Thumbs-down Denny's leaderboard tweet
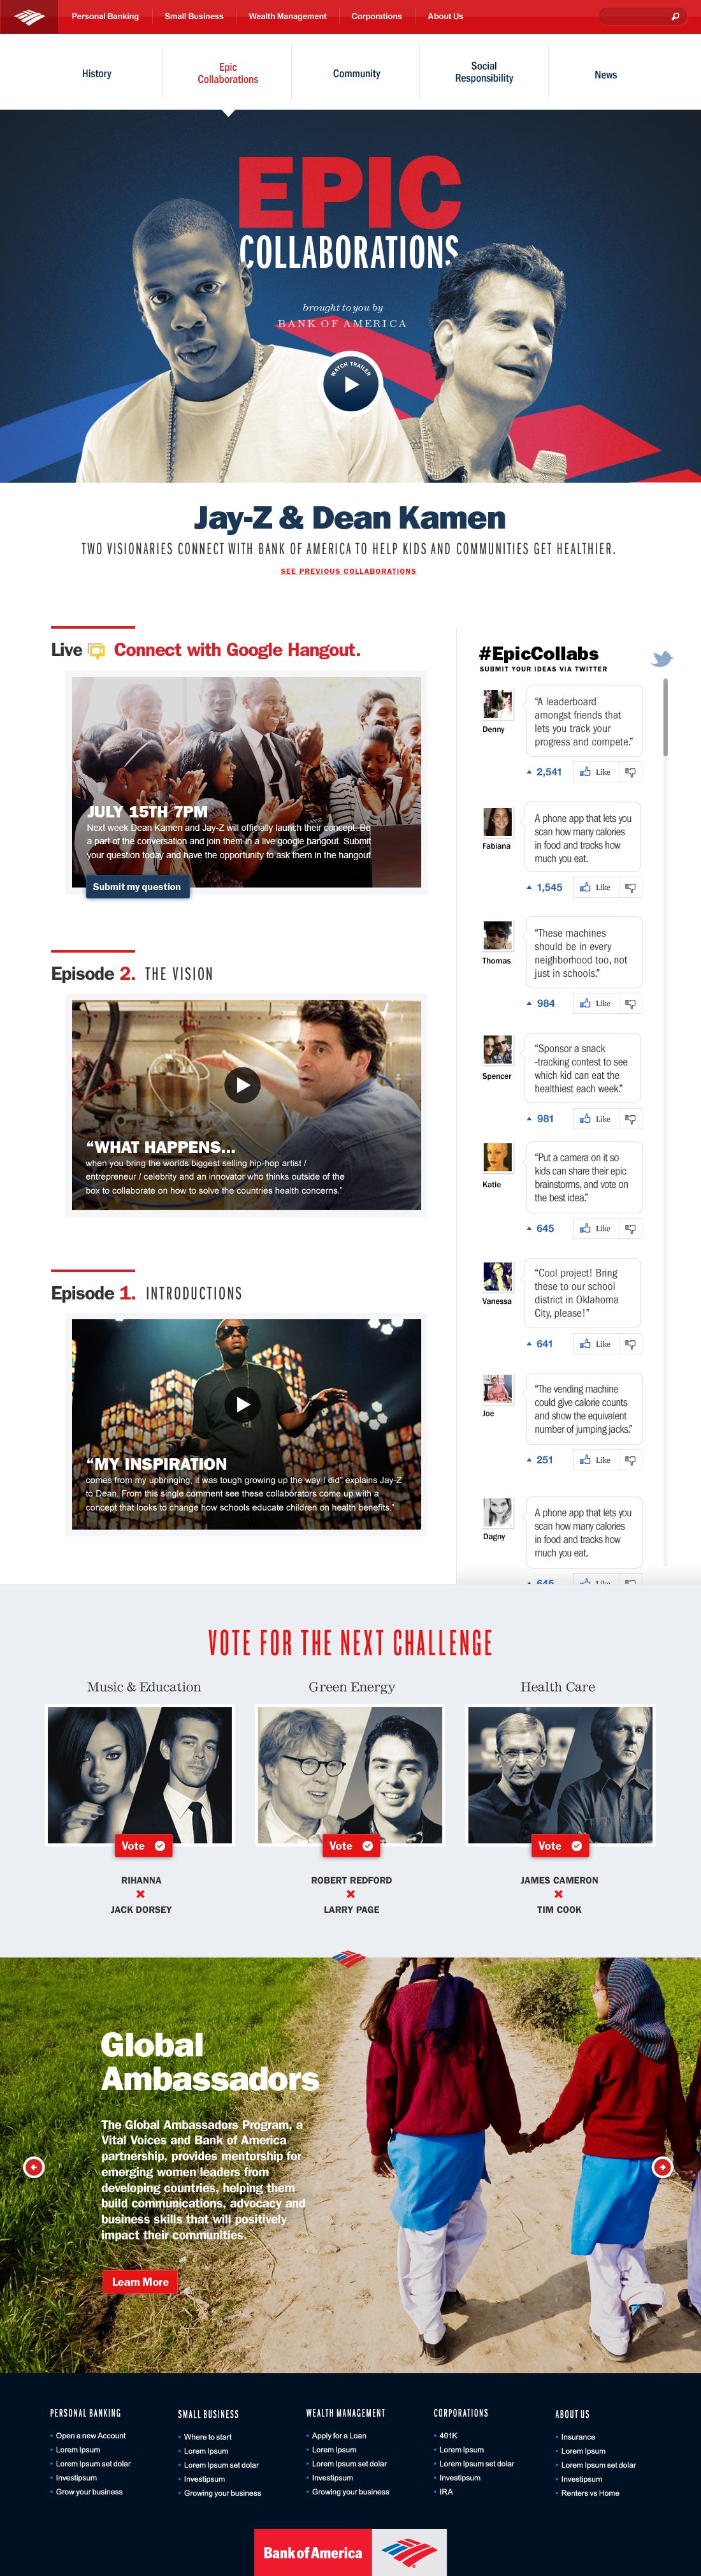701x2576 pixels. [630, 772]
